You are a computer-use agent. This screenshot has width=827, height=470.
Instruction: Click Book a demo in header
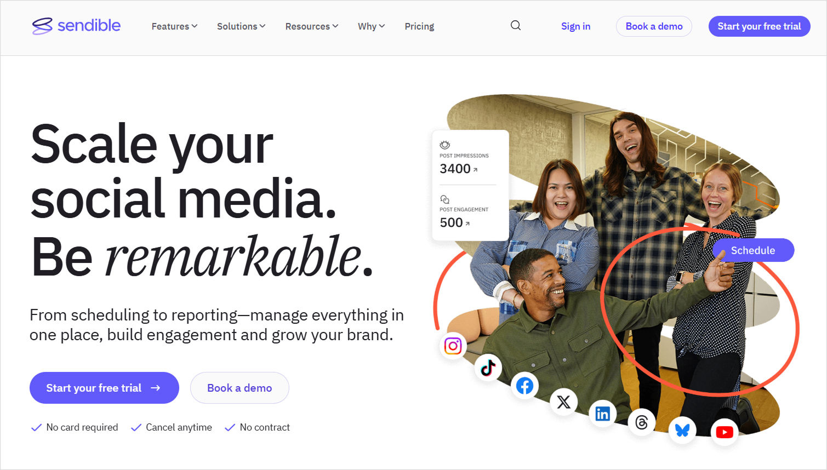(x=654, y=26)
